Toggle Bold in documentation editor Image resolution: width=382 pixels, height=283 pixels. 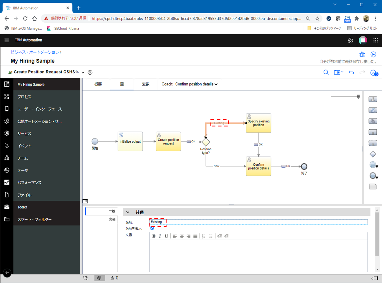click(x=154, y=236)
